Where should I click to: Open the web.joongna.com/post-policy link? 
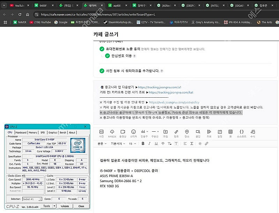tap(174, 103)
